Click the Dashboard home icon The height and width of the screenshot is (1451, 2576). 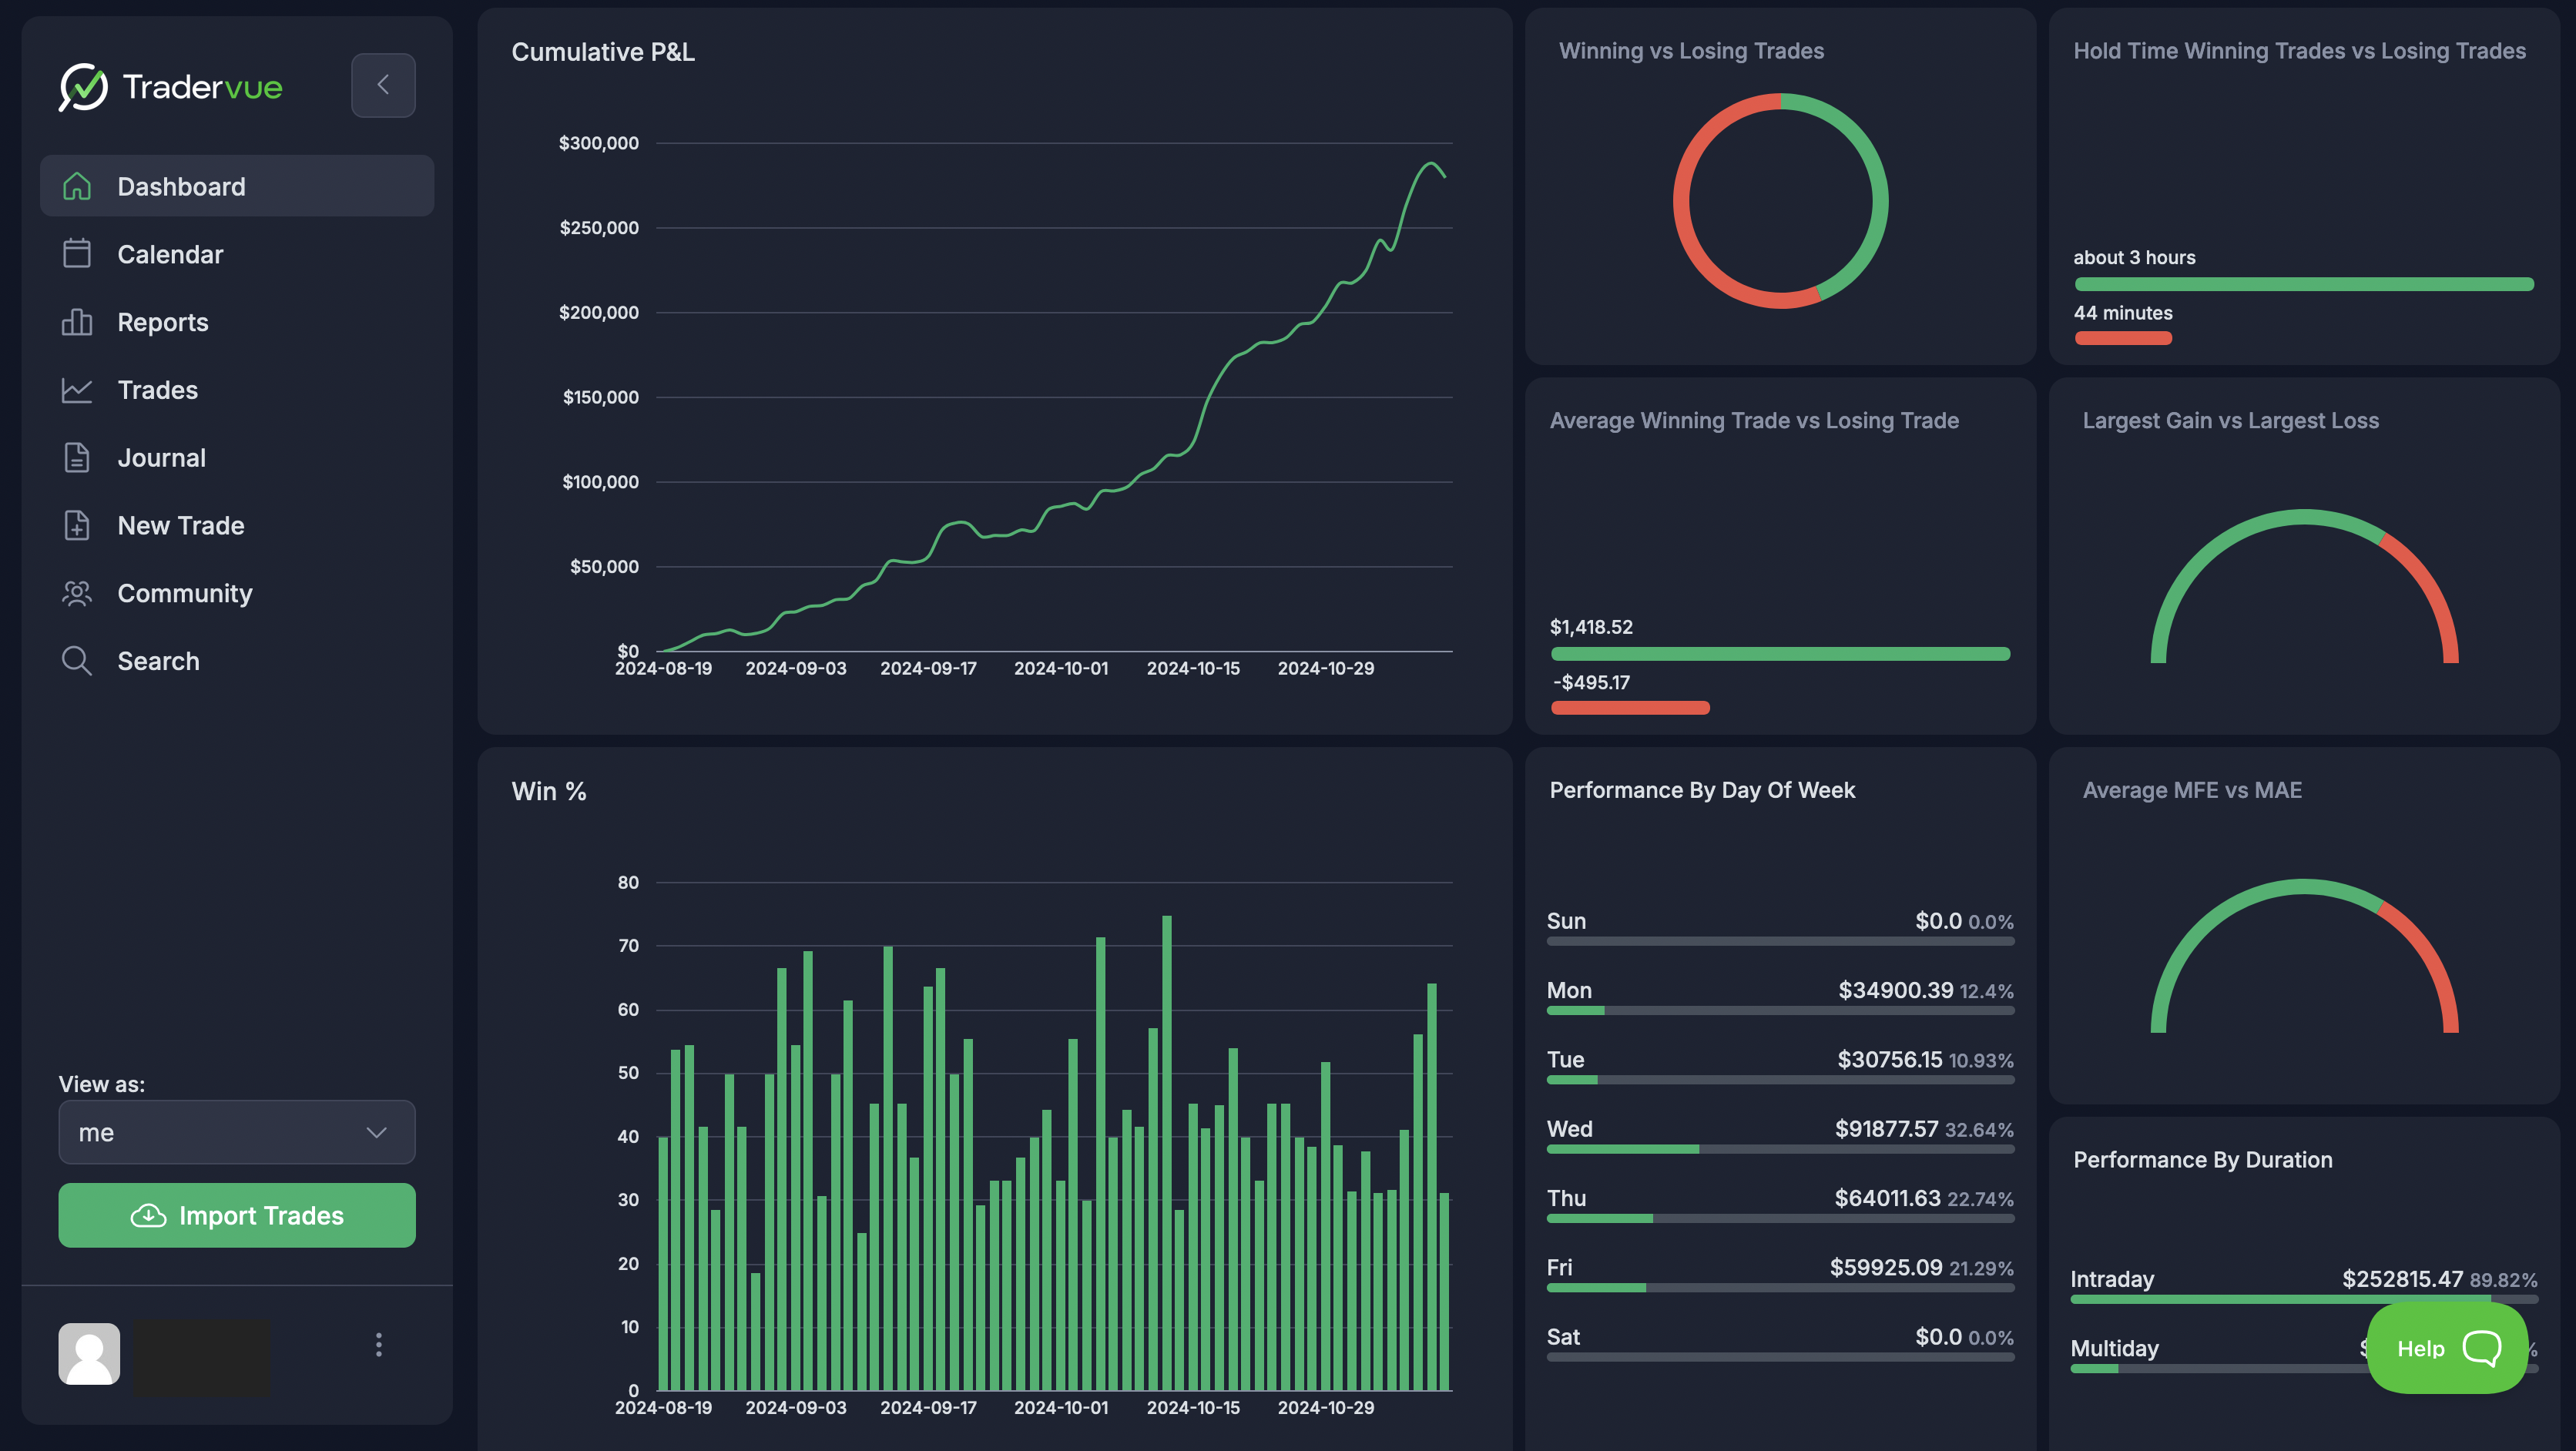[77, 186]
